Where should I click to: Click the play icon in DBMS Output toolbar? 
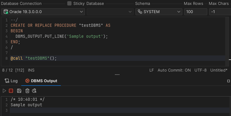[x=4, y=91]
